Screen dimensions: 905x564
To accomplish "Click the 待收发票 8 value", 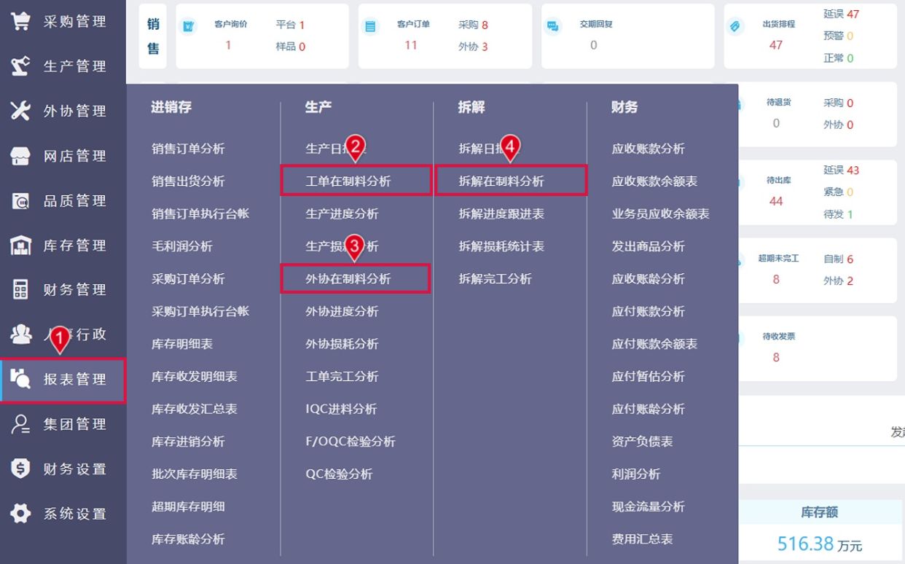I will (x=775, y=357).
